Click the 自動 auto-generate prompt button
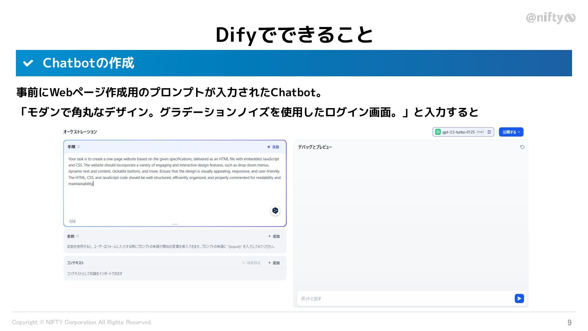This screenshot has width=588, height=331. point(273,147)
